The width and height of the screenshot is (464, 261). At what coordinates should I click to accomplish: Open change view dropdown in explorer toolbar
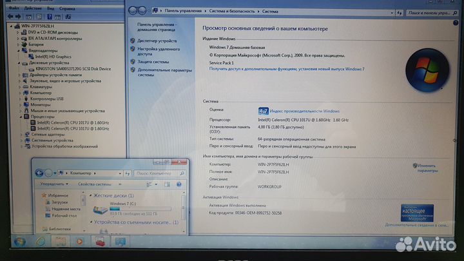pos(156,184)
